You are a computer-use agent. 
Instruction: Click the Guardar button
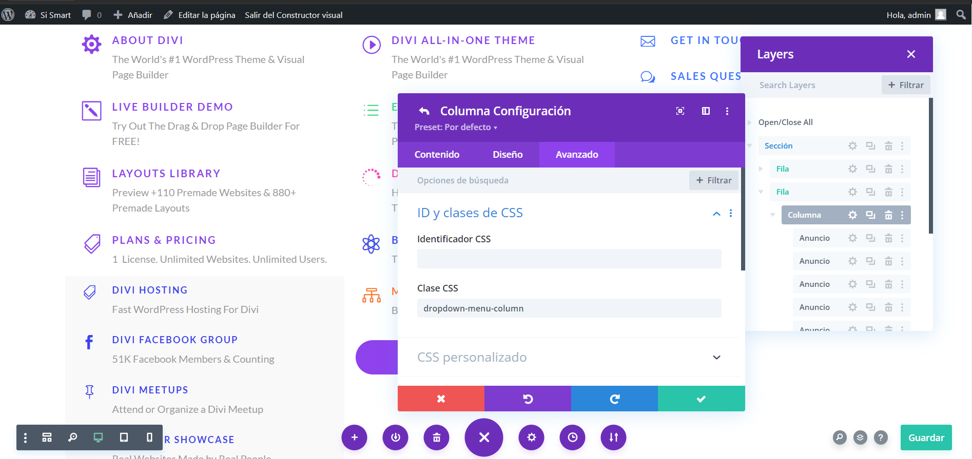click(x=926, y=437)
